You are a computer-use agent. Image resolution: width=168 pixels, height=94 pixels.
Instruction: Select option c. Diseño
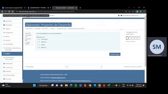tap(38, 45)
